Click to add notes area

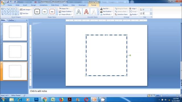(x=104, y=91)
